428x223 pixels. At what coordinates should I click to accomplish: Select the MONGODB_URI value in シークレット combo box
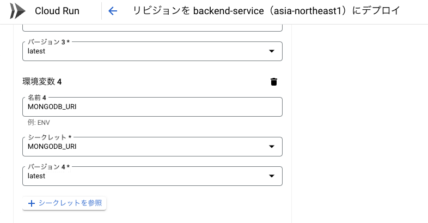(x=52, y=147)
